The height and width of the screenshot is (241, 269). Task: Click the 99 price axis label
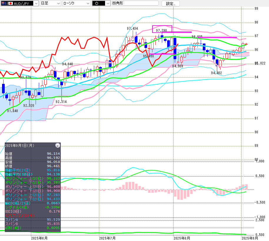coord(256,9)
